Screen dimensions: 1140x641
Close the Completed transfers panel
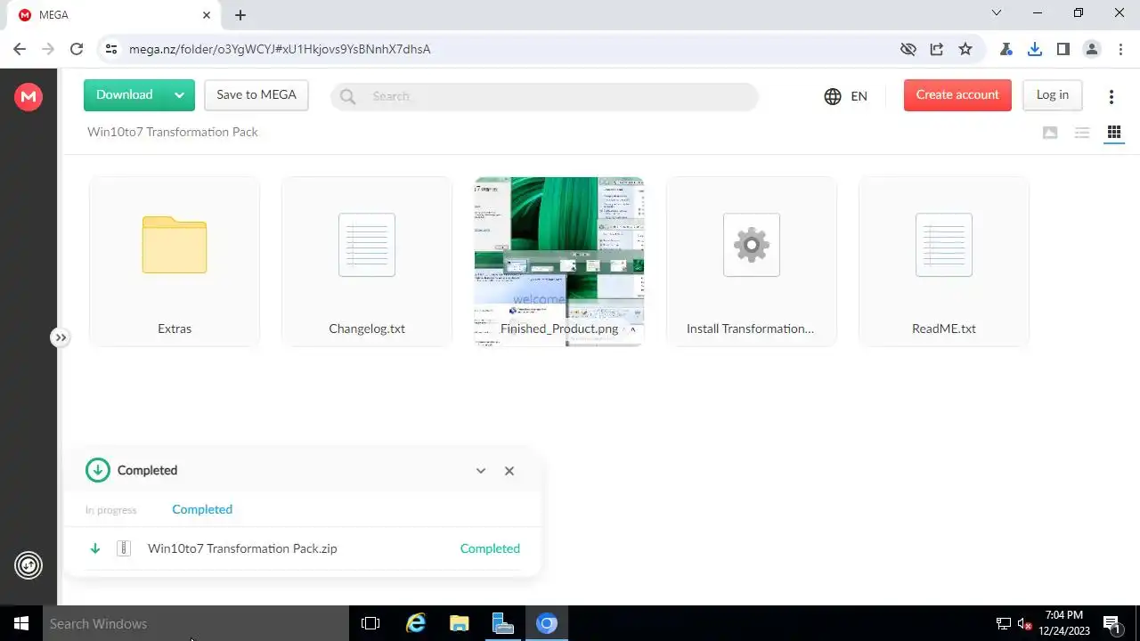pos(509,471)
